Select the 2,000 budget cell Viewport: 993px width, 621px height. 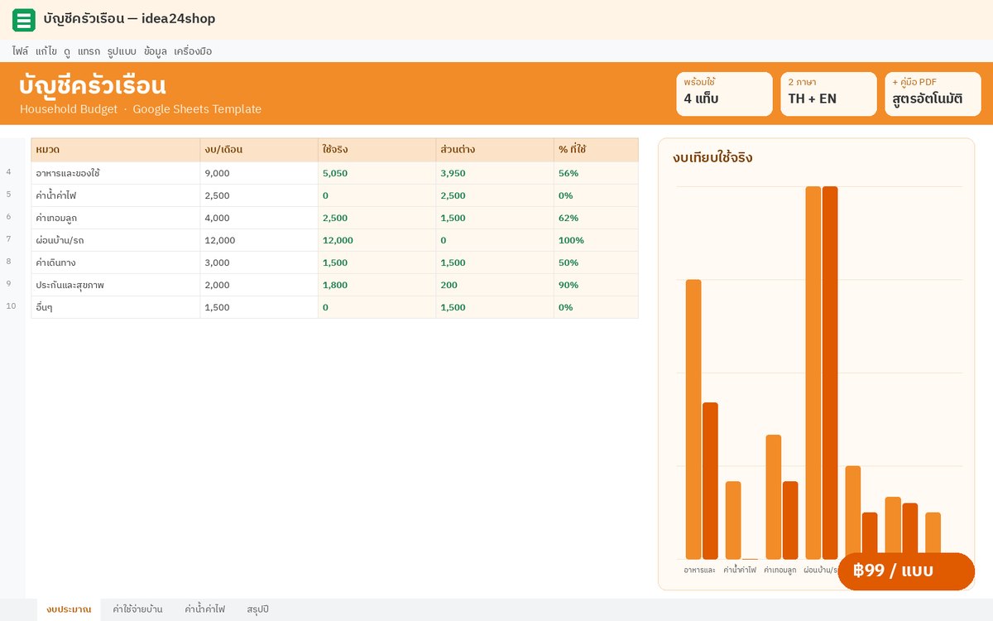tap(259, 285)
